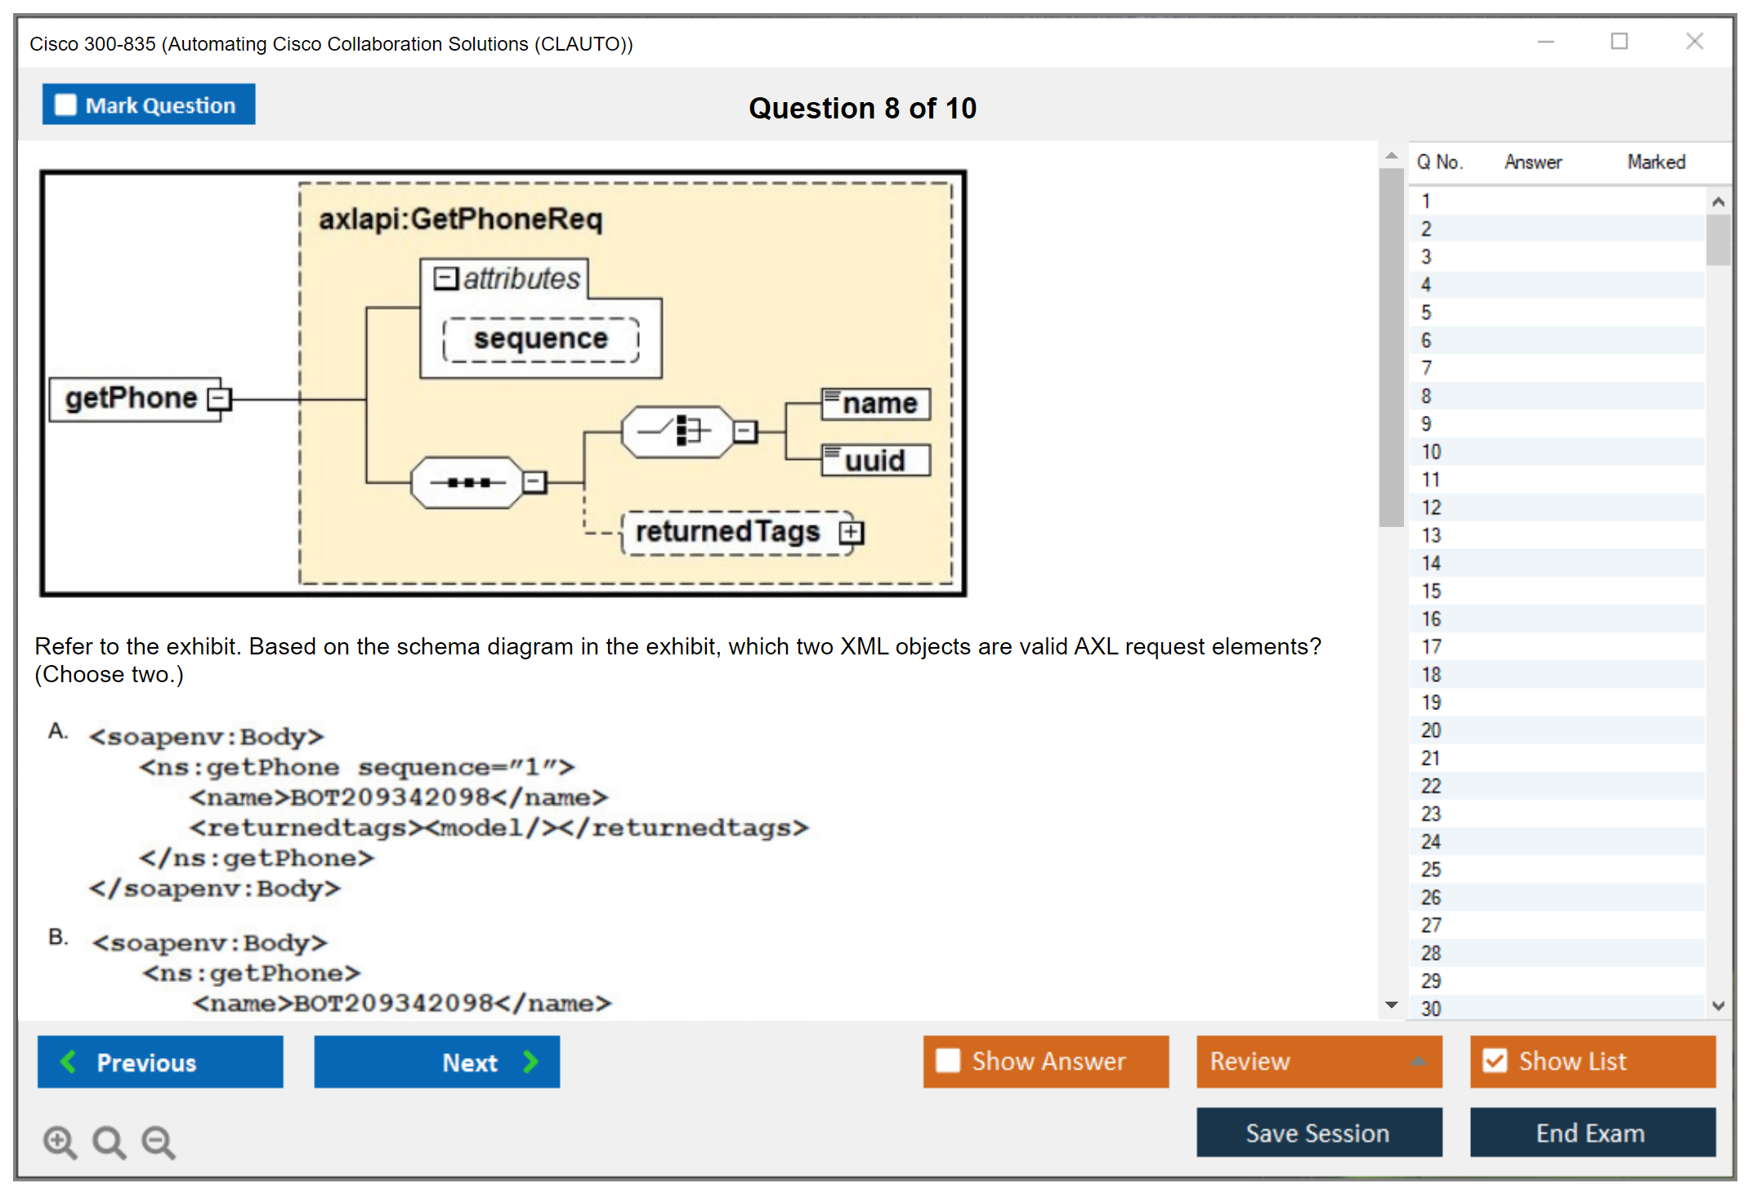Toggle the Mark Question checkbox

(x=65, y=105)
